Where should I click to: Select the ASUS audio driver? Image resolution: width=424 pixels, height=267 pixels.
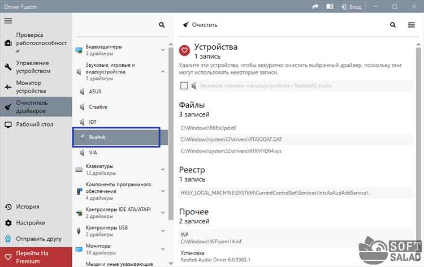pyautogui.click(x=120, y=92)
